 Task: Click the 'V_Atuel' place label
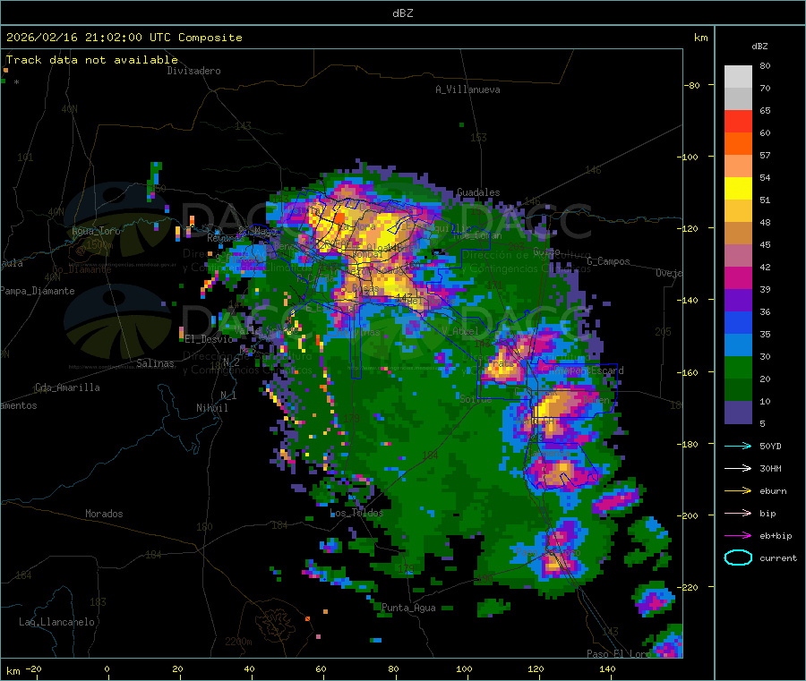[460, 331]
